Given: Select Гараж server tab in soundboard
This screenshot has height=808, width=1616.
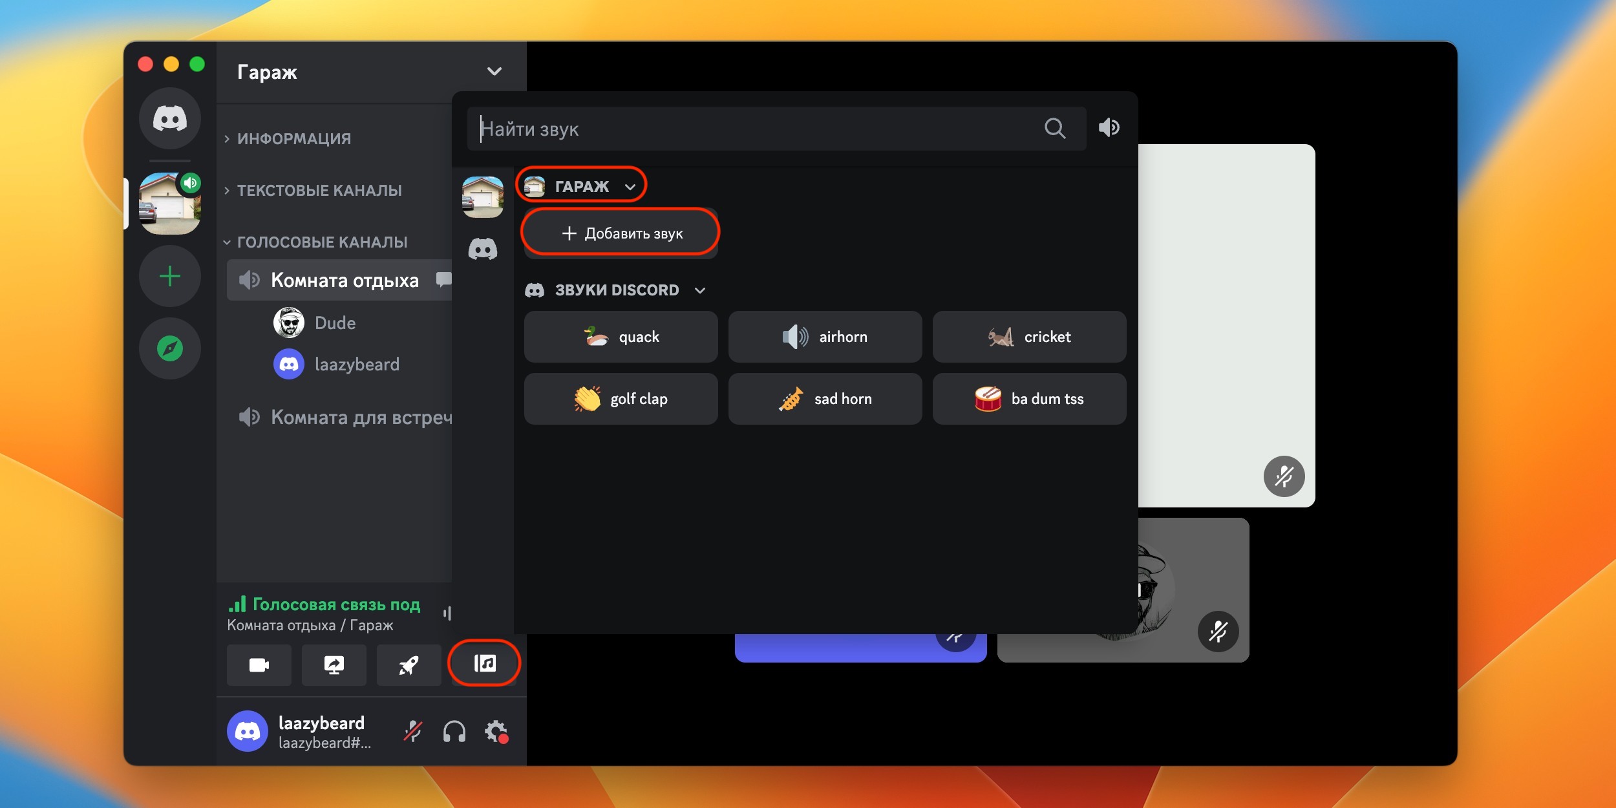Looking at the screenshot, I should [483, 197].
